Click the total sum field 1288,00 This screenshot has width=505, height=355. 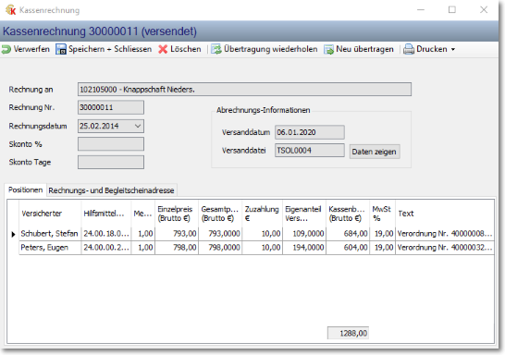click(x=348, y=333)
